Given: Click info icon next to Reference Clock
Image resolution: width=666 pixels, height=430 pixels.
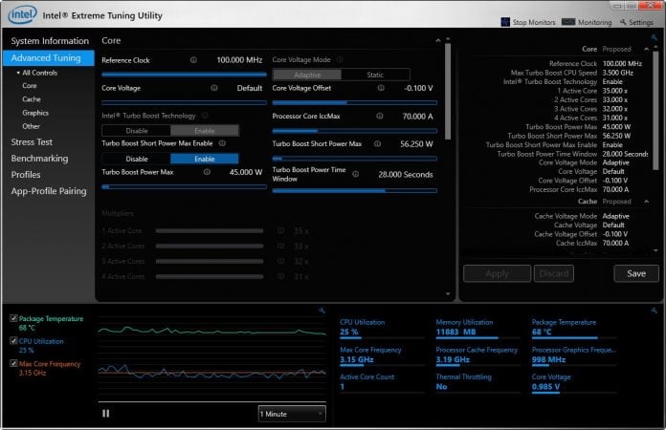Looking at the screenshot, I should (x=194, y=59).
